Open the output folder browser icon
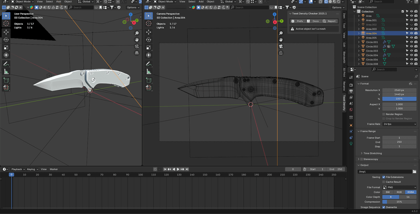This screenshot has height=214, width=420. [415, 171]
